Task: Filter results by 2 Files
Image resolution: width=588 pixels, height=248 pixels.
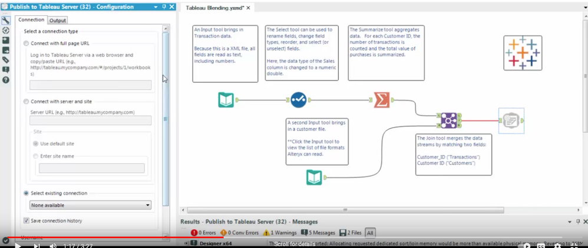Action: pyautogui.click(x=350, y=233)
